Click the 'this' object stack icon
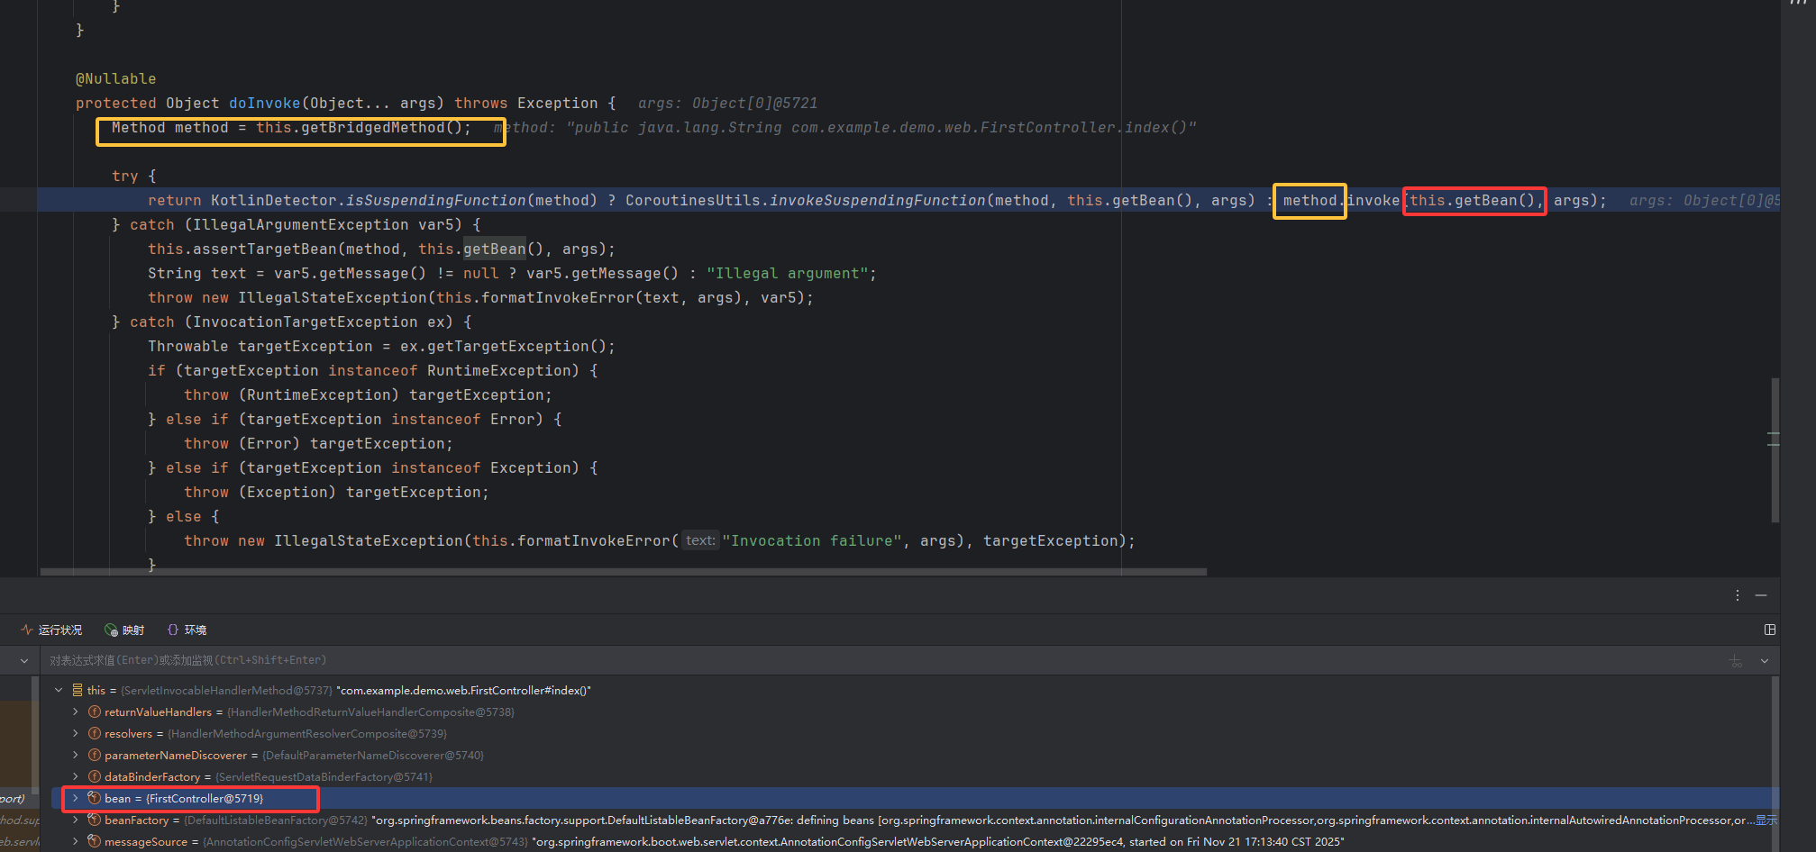1816x852 pixels. point(78,691)
